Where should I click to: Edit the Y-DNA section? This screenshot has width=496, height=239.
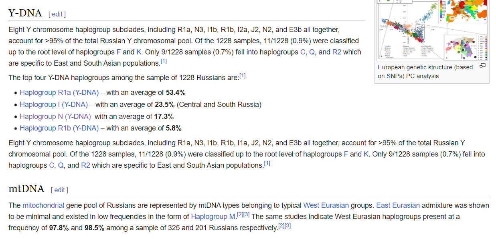[57, 14]
